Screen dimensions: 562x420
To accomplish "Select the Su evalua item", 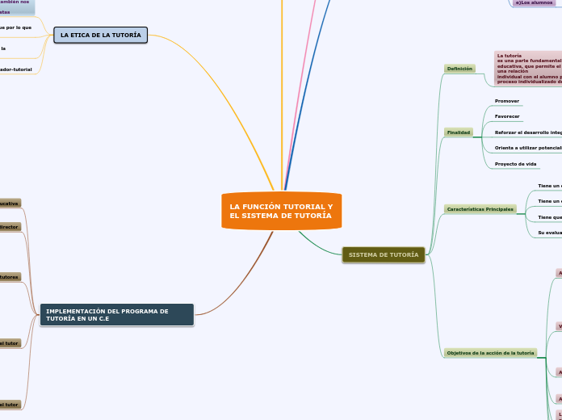I will click(549, 233).
